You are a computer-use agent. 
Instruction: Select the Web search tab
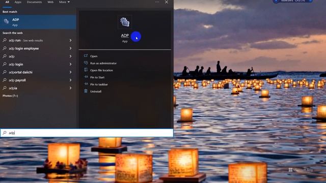pyautogui.click(x=50, y=2)
